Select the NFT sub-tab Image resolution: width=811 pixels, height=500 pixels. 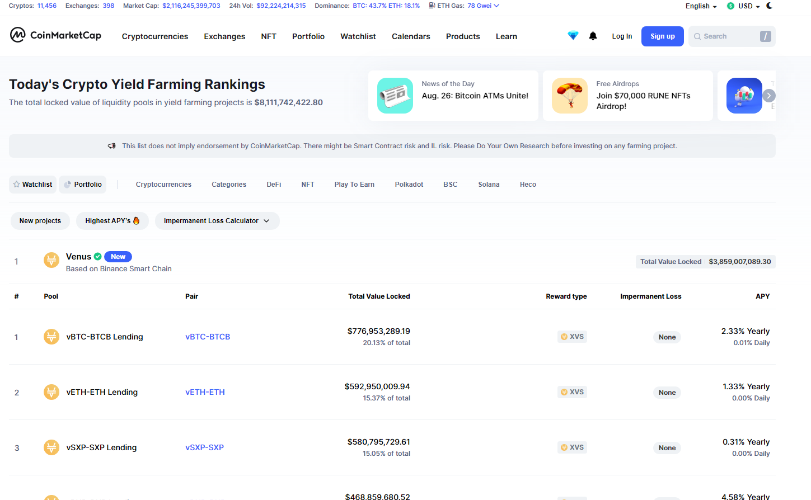308,185
